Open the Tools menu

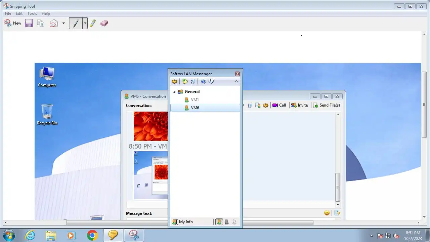pyautogui.click(x=32, y=13)
